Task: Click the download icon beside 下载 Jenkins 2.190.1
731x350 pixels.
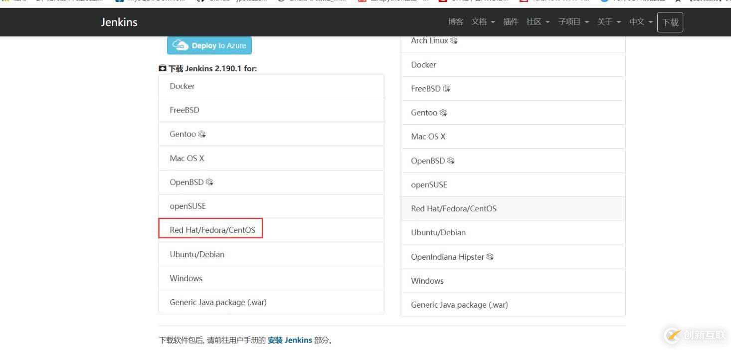Action: [163, 68]
